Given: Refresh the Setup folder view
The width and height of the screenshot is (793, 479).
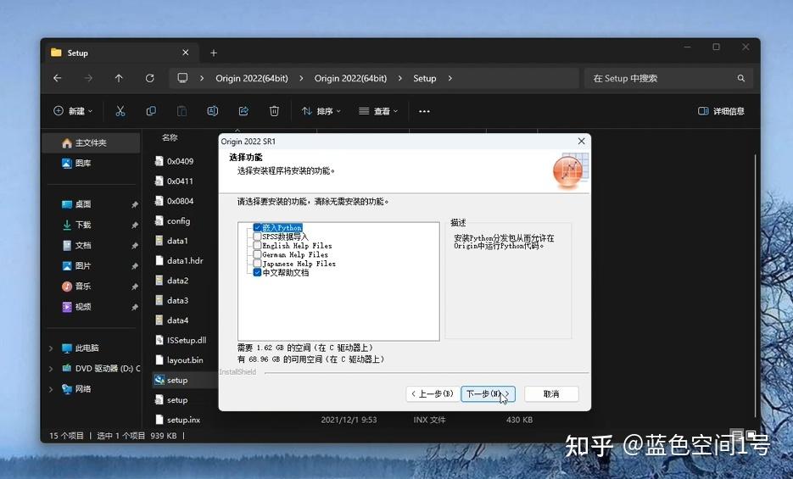Looking at the screenshot, I should coord(150,78).
